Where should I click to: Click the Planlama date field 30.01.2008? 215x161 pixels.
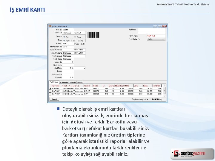[80, 53]
